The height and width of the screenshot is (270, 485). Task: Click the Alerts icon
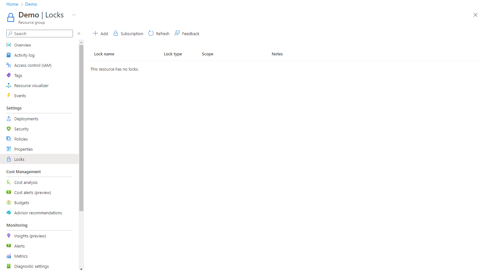point(9,246)
